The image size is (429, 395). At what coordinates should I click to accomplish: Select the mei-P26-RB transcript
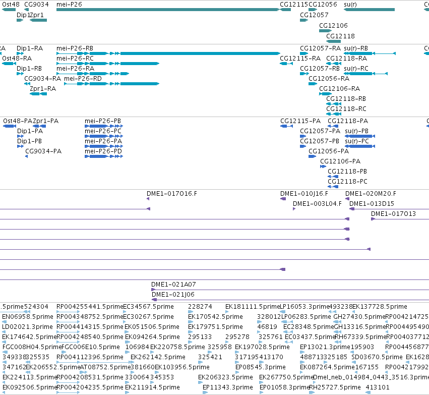tap(168, 53)
